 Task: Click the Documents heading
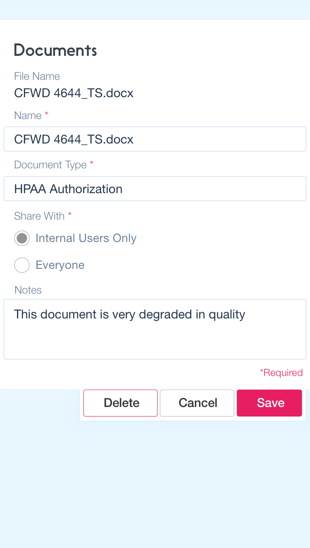click(x=55, y=50)
